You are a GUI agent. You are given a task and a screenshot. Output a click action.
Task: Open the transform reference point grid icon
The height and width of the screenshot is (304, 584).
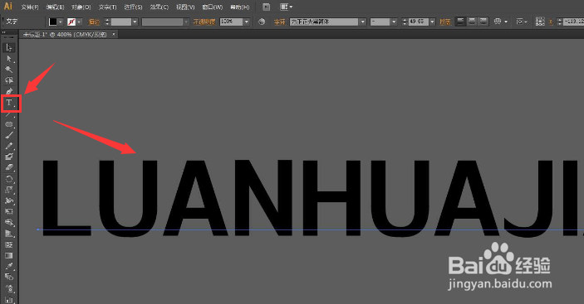coord(540,22)
